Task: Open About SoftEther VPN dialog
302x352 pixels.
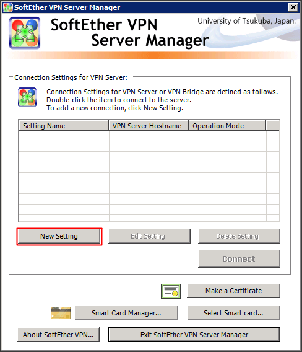Action: click(x=58, y=335)
